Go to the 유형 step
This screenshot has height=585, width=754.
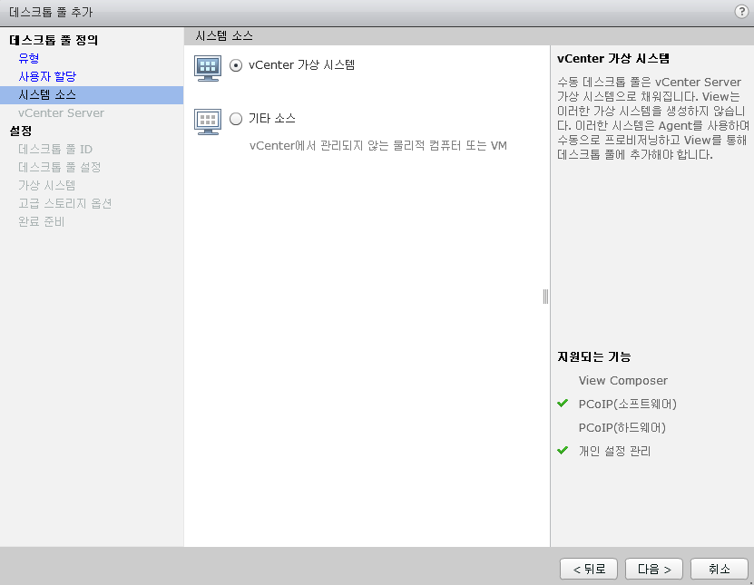[29, 58]
